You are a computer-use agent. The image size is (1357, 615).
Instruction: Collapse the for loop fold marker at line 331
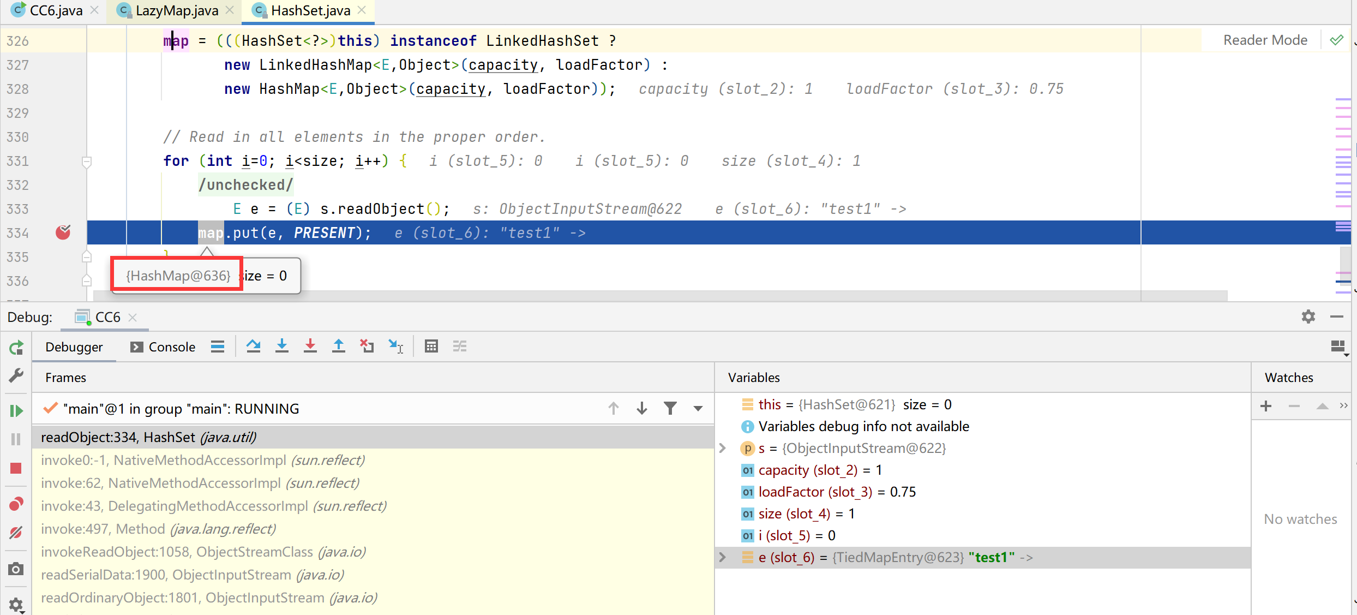(86, 162)
